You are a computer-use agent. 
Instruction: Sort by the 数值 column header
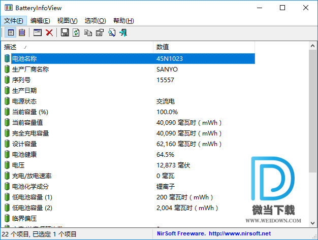click(x=204, y=47)
